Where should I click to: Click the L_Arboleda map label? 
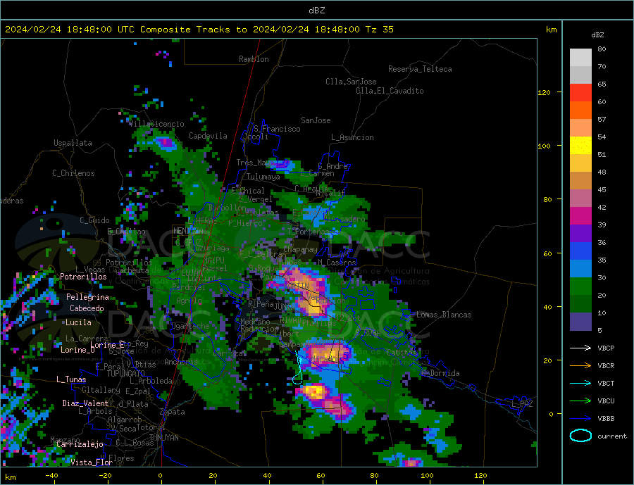151,381
